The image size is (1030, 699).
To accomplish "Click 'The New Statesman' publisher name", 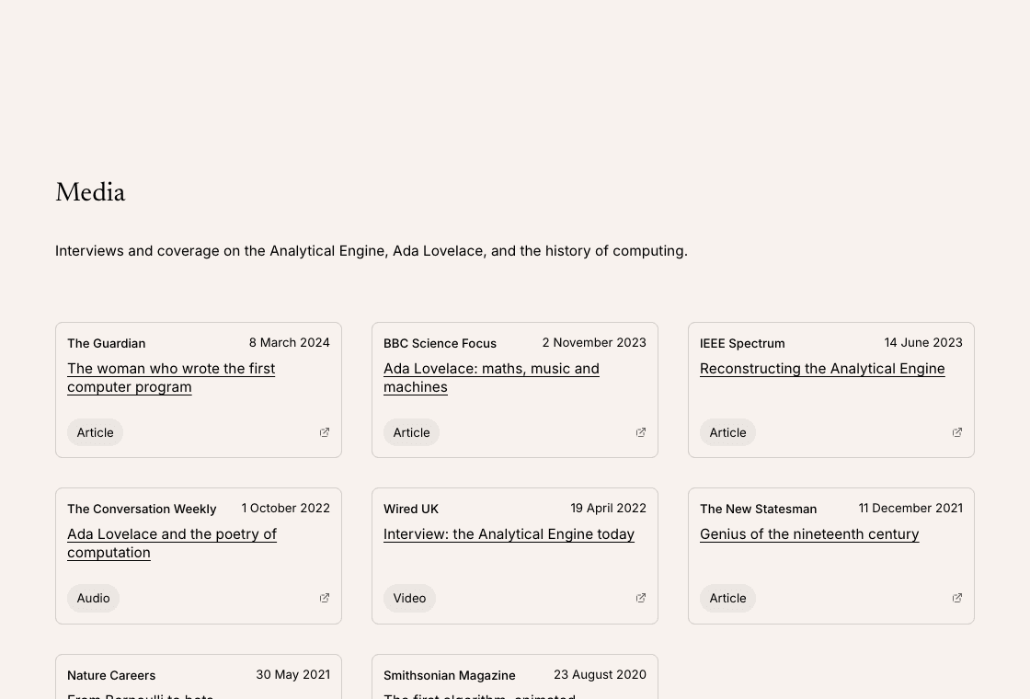I will tap(758, 509).
